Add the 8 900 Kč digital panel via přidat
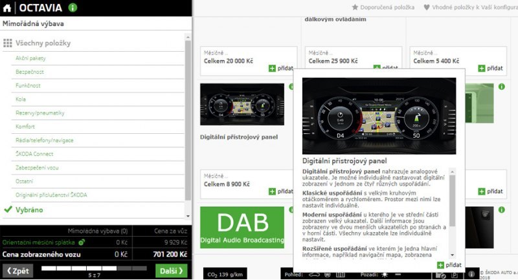 pyautogui.click(x=281, y=191)
